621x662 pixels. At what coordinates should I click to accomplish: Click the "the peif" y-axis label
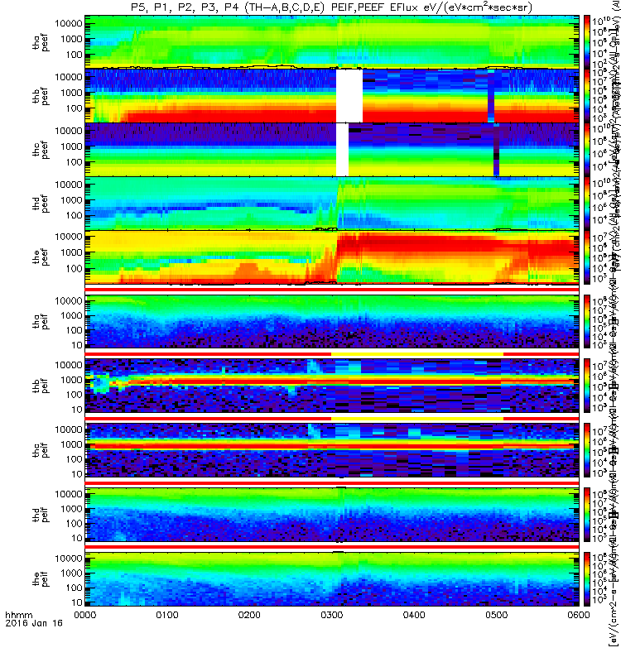41,578
